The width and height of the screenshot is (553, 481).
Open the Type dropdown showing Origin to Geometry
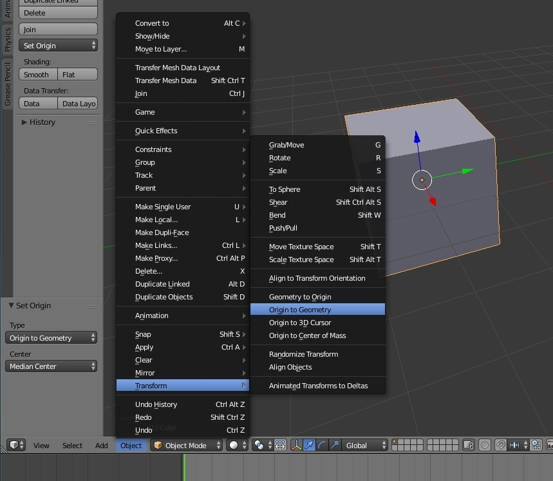[51, 338]
